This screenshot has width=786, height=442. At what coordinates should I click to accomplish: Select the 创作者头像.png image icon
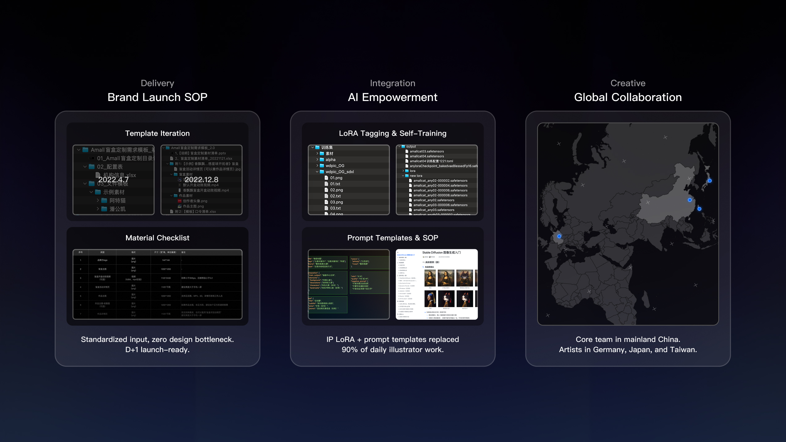coord(180,201)
